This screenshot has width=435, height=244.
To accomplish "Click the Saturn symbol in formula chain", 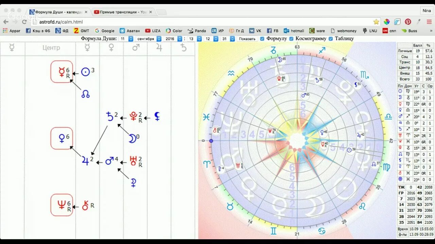I will pyautogui.click(x=110, y=117).
